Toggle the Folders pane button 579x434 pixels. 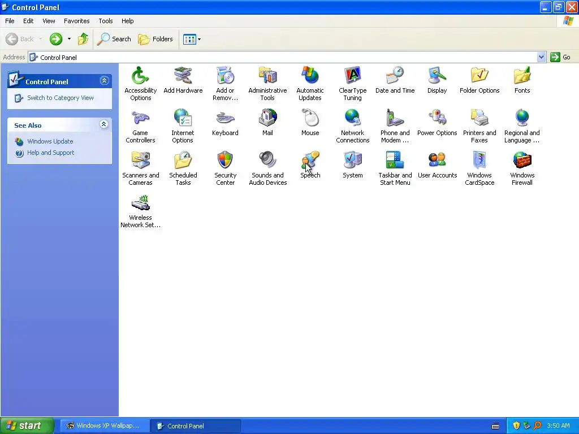coord(155,39)
